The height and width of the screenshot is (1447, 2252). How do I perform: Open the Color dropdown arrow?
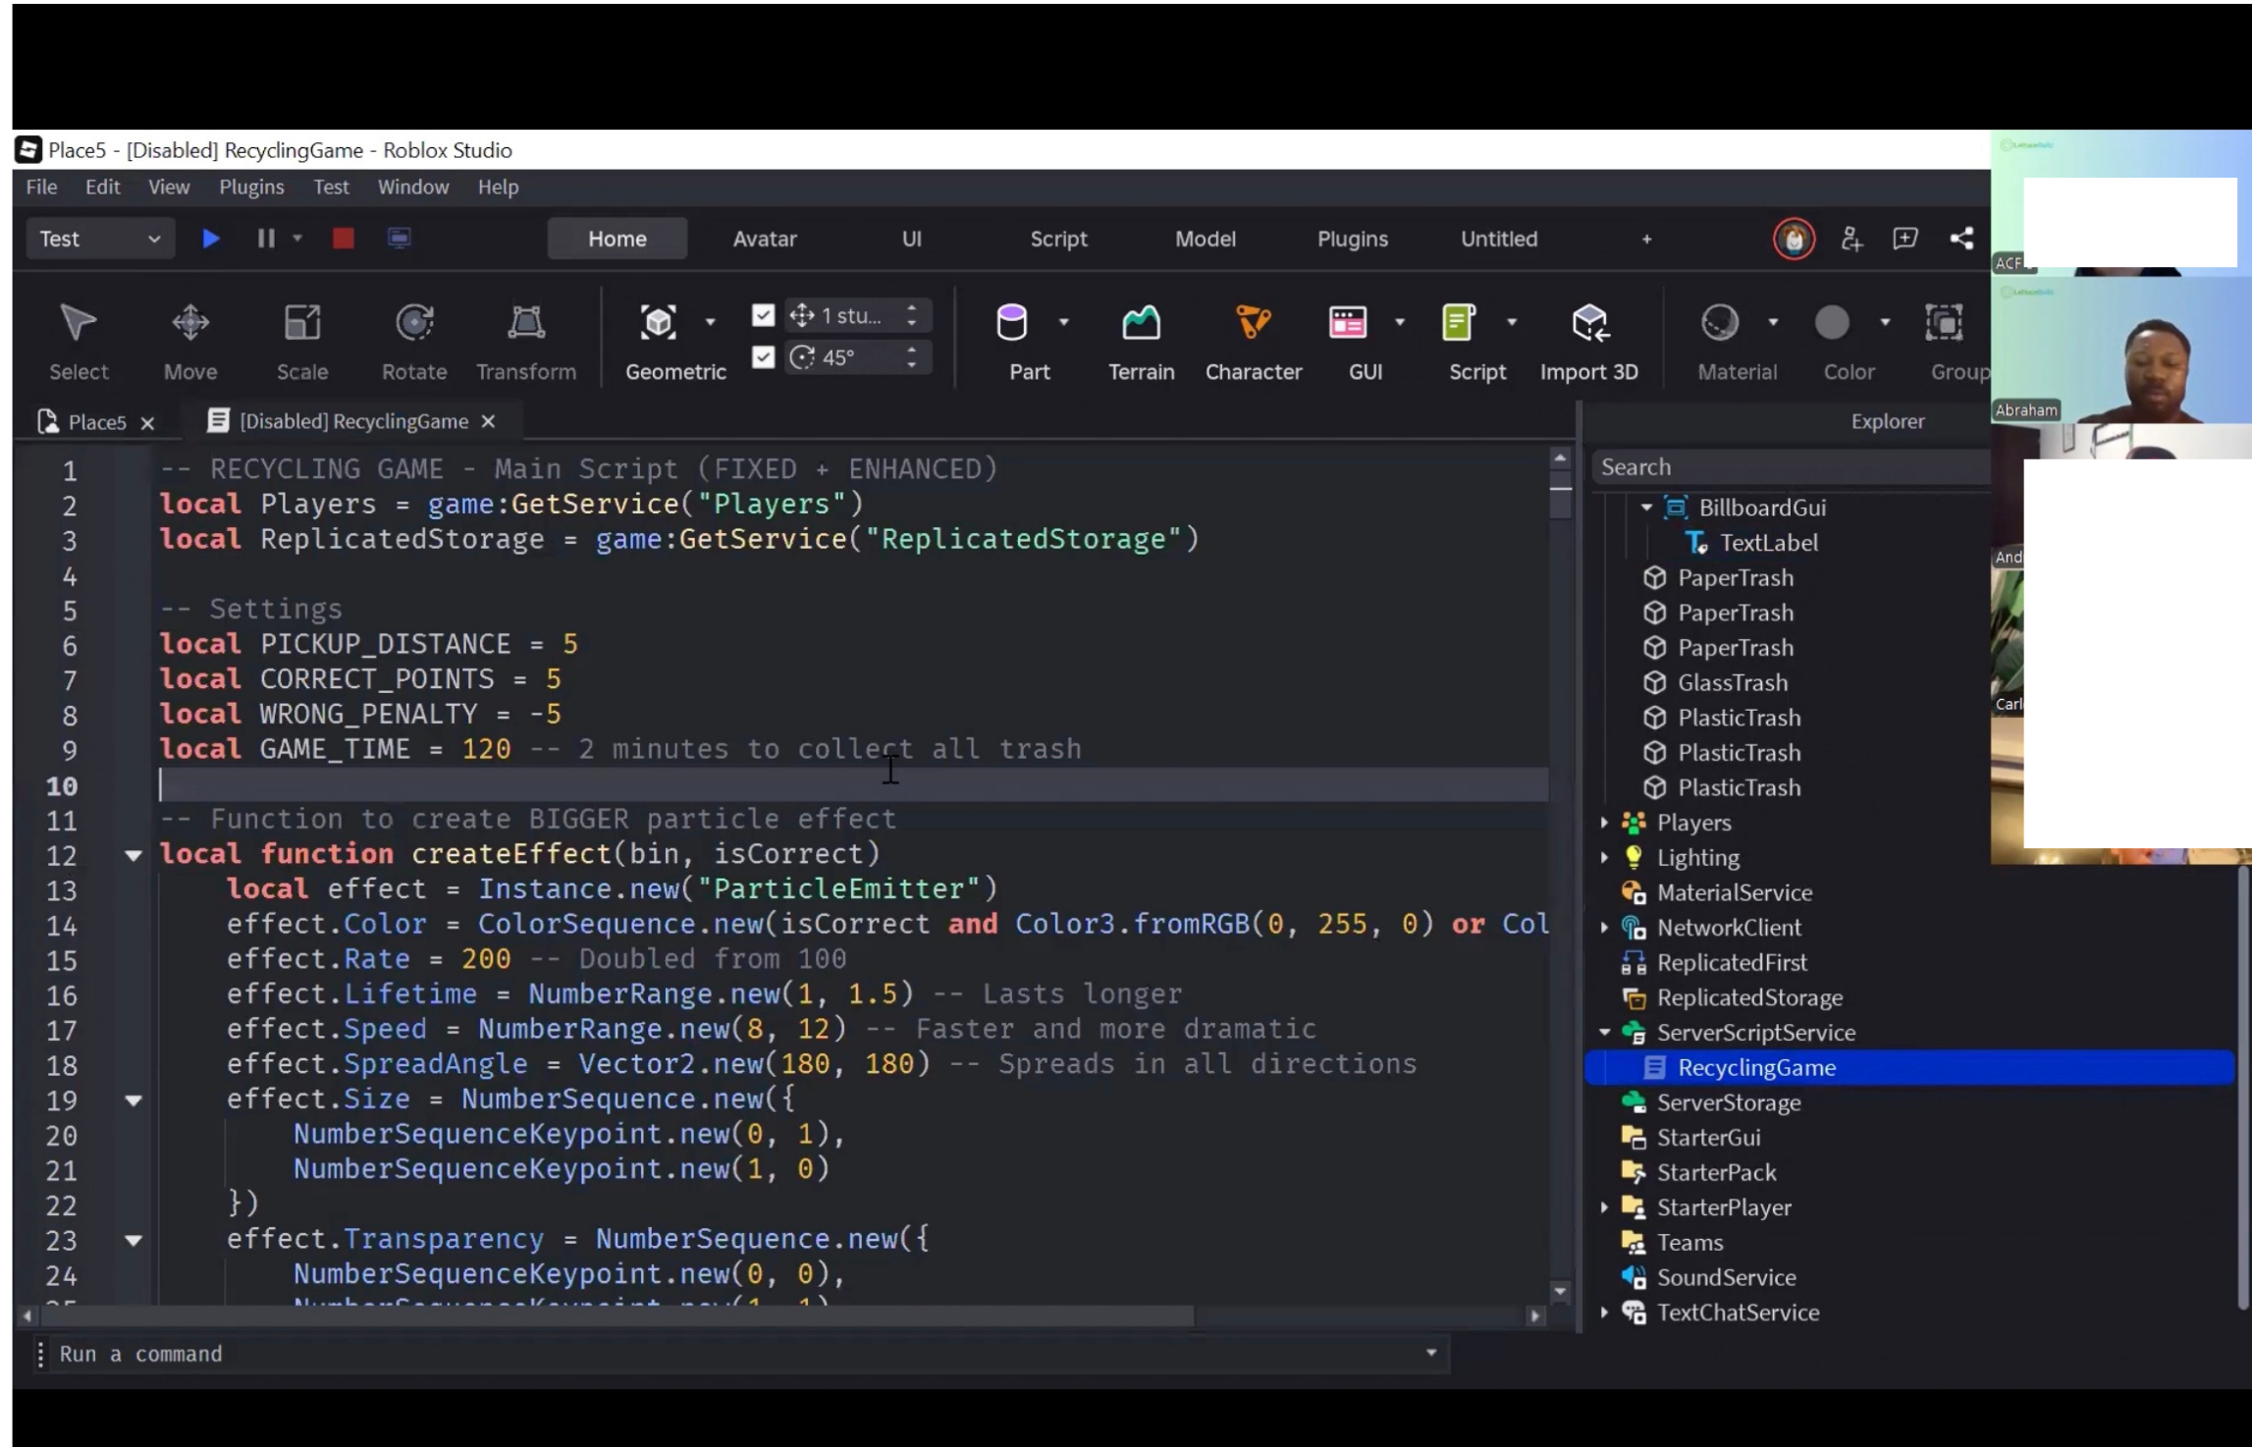click(1884, 322)
